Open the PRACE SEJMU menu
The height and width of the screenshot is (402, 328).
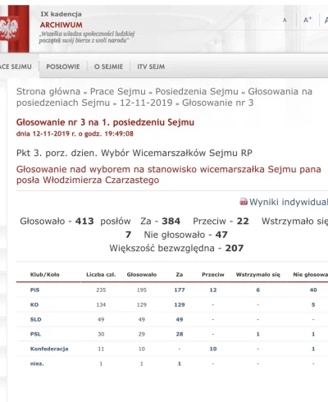(16, 66)
